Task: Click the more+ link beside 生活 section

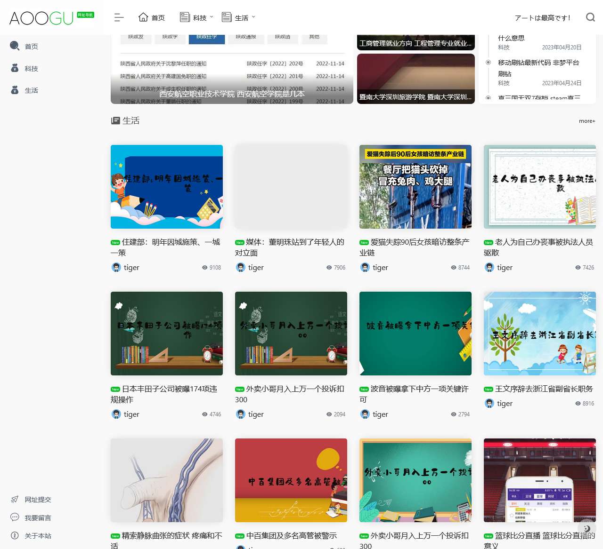Action: [587, 121]
